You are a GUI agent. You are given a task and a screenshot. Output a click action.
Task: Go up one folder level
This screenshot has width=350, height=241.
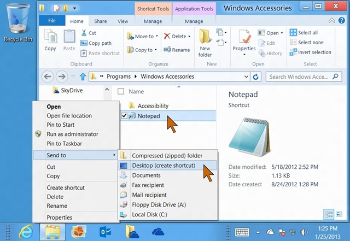pyautogui.click(x=83, y=77)
